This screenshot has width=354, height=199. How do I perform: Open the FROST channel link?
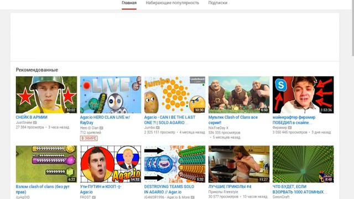click(85, 197)
